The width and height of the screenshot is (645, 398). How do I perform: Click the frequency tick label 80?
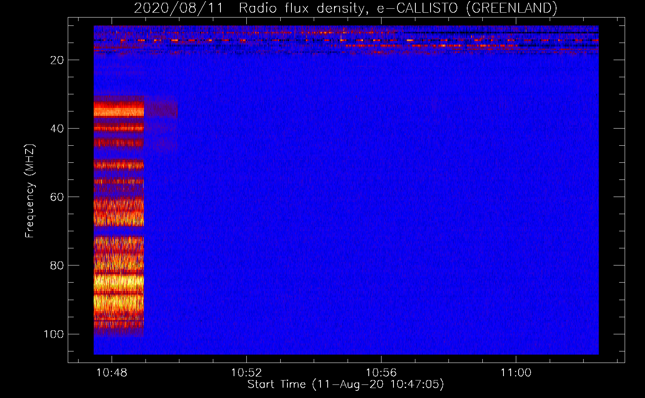point(57,265)
